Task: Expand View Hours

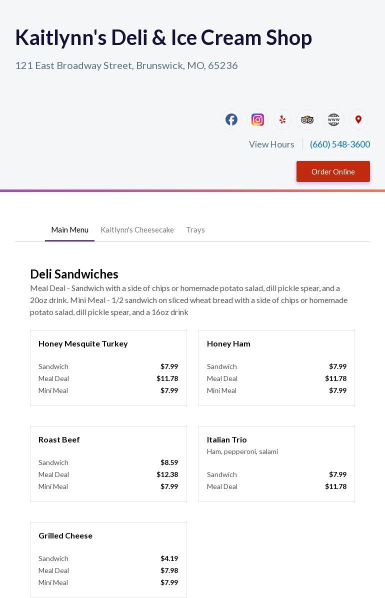Action: [x=271, y=144]
